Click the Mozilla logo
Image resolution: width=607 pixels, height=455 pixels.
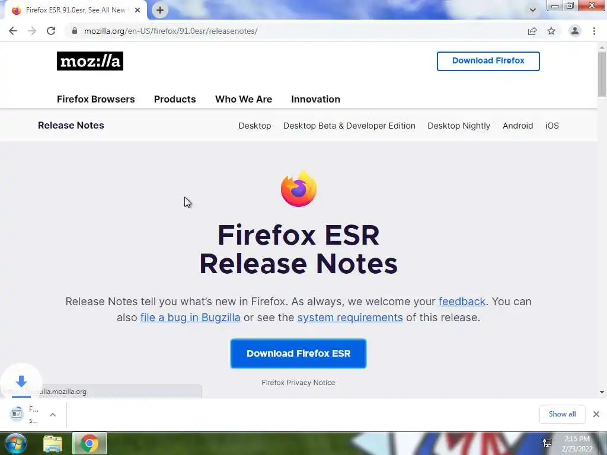click(x=90, y=61)
